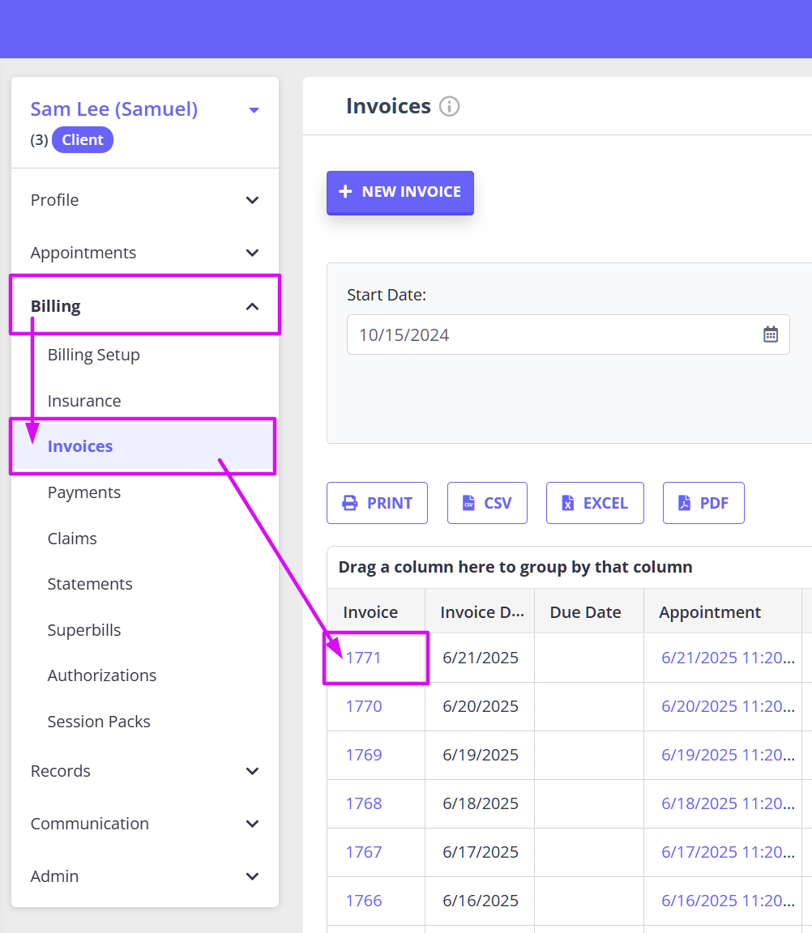Open the Start Date calendar picker icon

click(x=770, y=334)
